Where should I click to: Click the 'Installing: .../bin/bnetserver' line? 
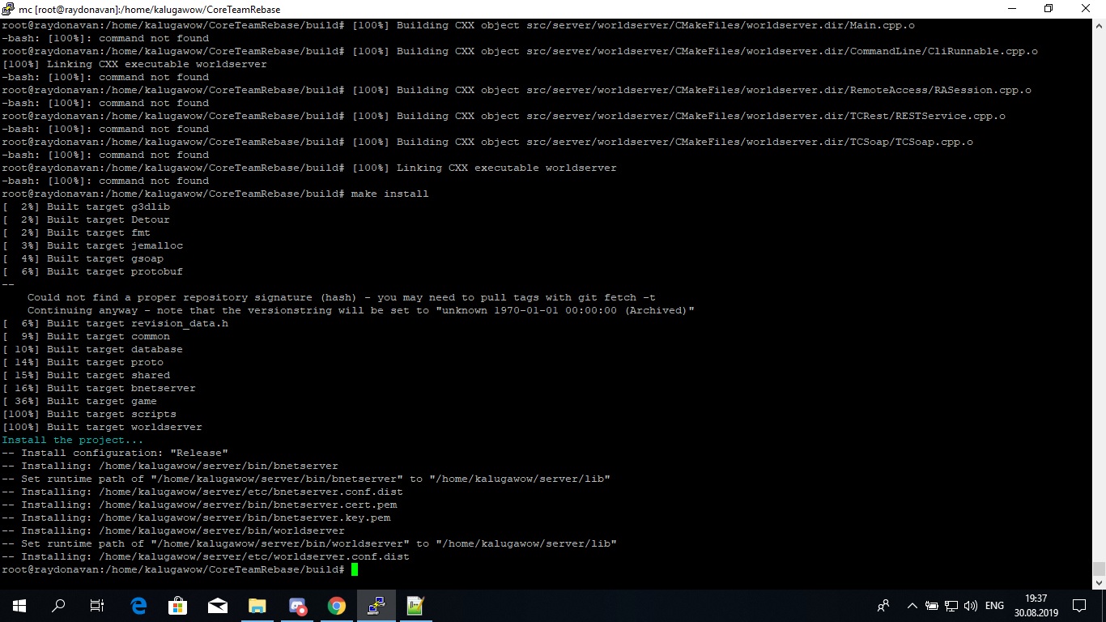170,466
